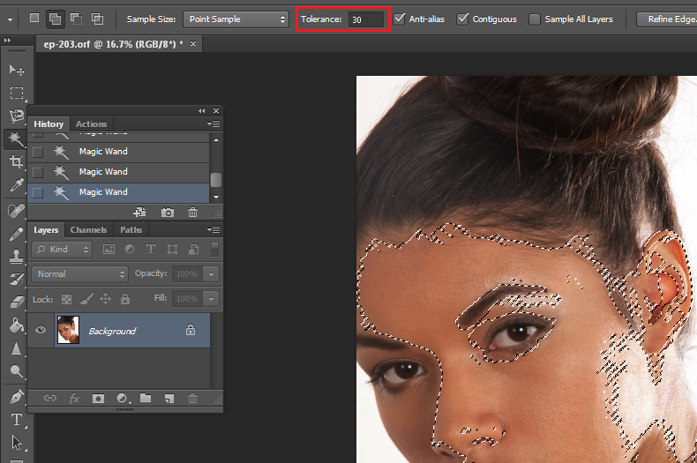Select the Eyedropper tool
The image size is (697, 463).
coord(17,185)
